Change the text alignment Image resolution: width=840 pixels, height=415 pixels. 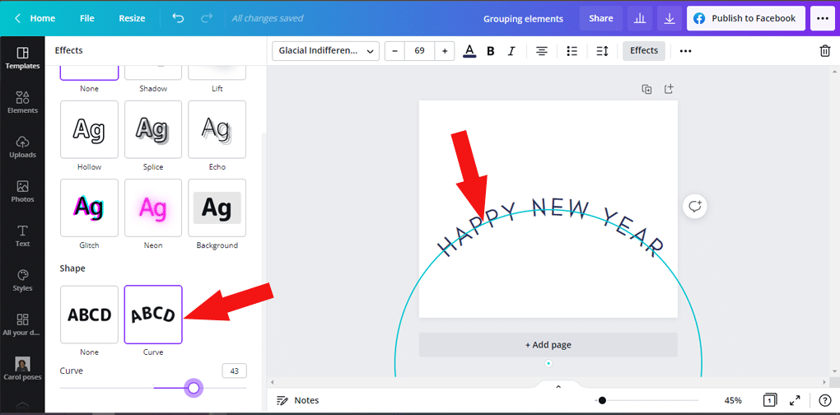(542, 51)
